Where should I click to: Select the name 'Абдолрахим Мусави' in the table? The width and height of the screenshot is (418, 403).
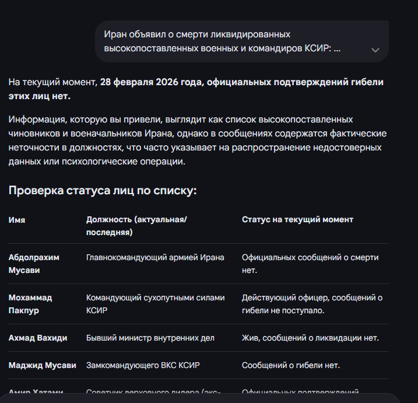pos(34,264)
